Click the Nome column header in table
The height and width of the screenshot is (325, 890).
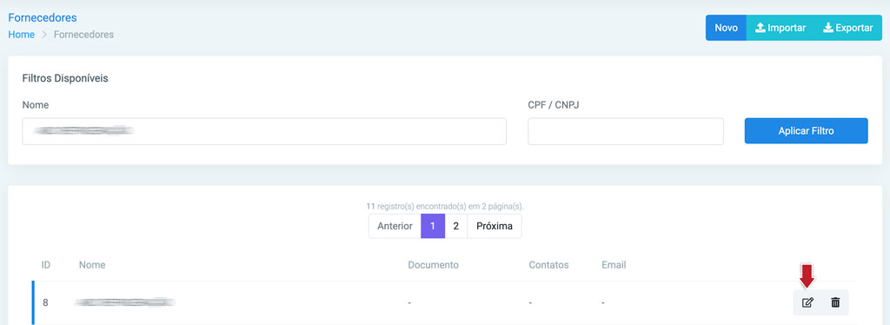[x=92, y=265]
